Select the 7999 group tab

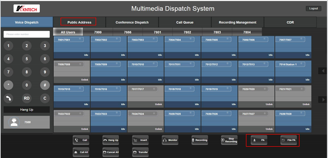[x=98, y=32]
